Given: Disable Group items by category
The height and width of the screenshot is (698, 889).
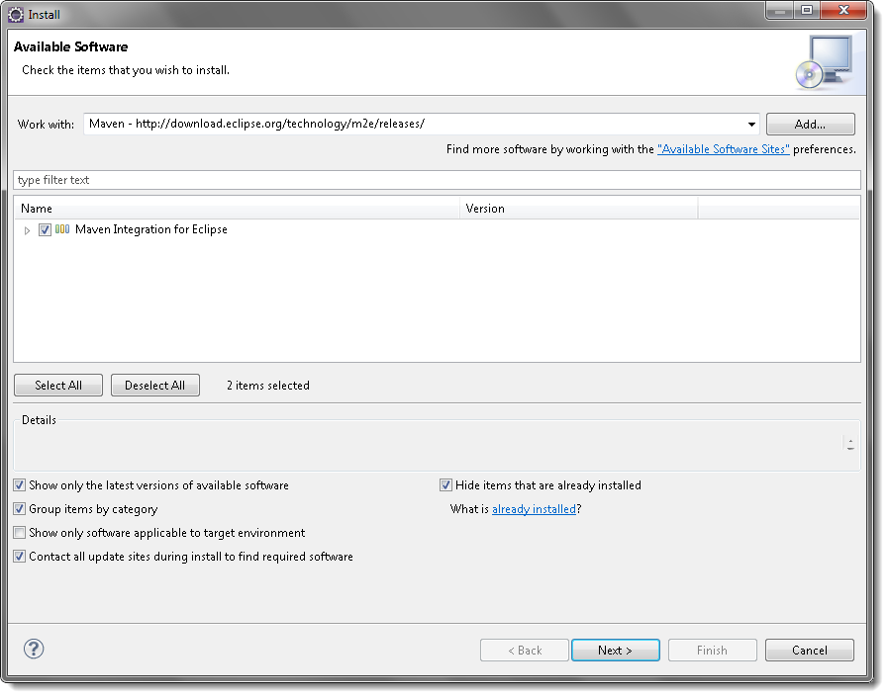Looking at the screenshot, I should coord(20,509).
